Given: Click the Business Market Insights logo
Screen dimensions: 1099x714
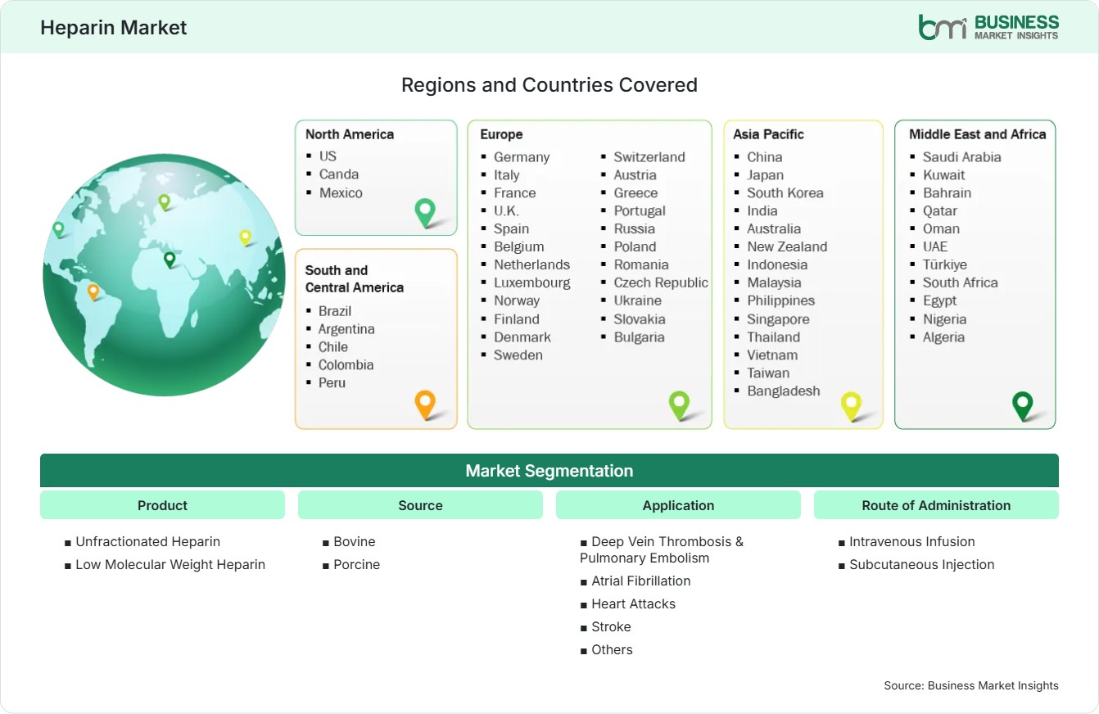Looking at the screenshot, I should coord(988,27).
